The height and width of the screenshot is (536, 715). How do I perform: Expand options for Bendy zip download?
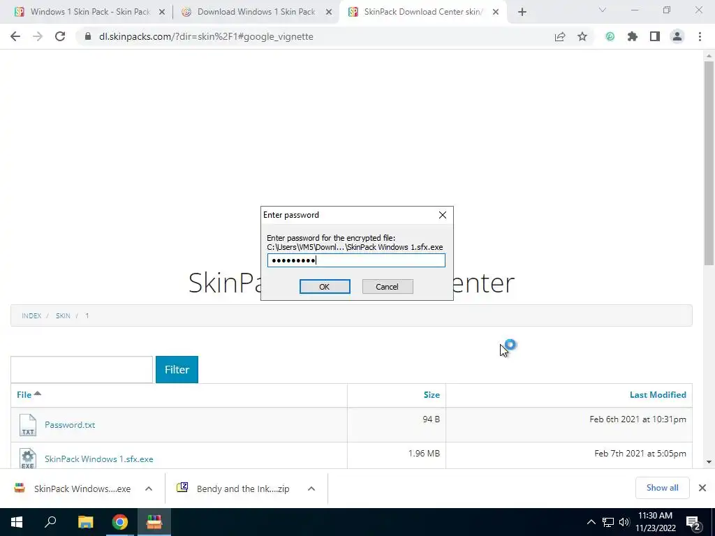click(311, 489)
